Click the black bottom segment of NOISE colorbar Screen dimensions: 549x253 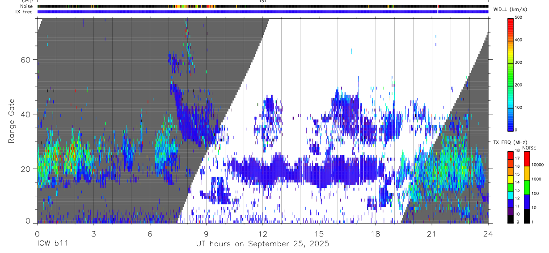(527, 216)
